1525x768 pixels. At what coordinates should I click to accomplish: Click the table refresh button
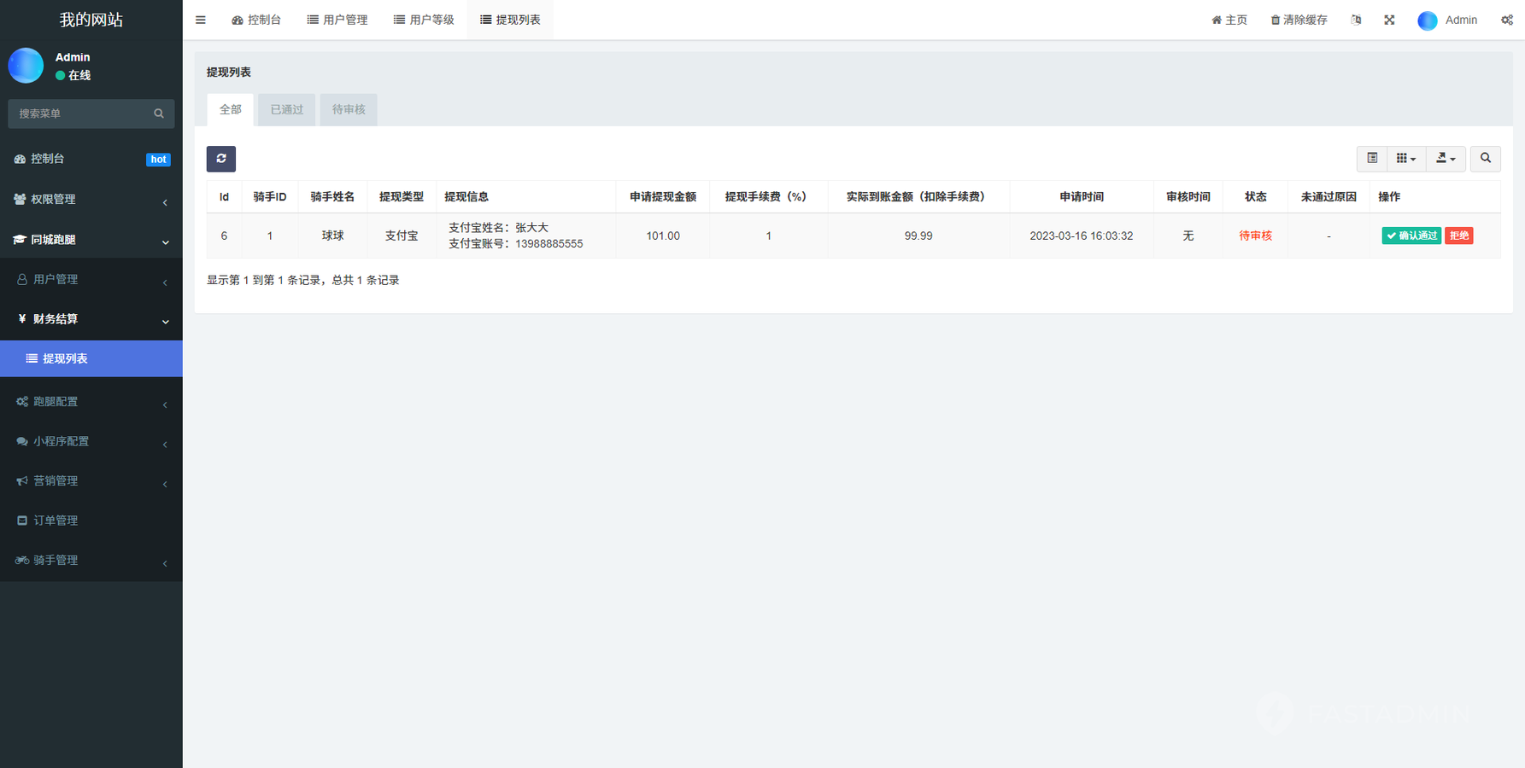pyautogui.click(x=220, y=159)
